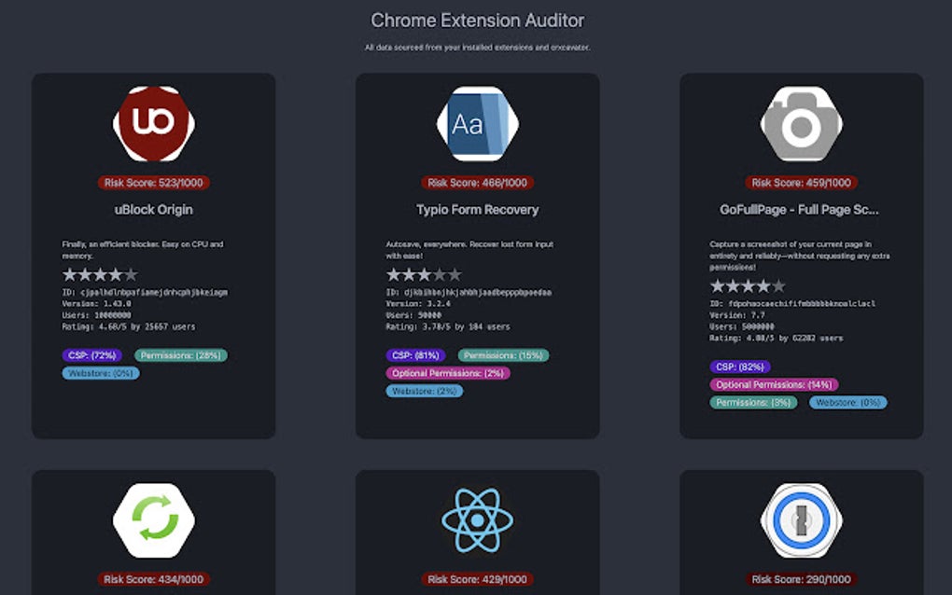The height and width of the screenshot is (595, 952).
Task: Click the 1Password keyhole icon
Action: coord(804,520)
